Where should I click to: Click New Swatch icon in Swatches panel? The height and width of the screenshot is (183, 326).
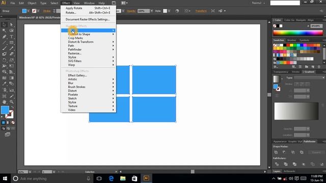pyautogui.click(x=313, y=67)
